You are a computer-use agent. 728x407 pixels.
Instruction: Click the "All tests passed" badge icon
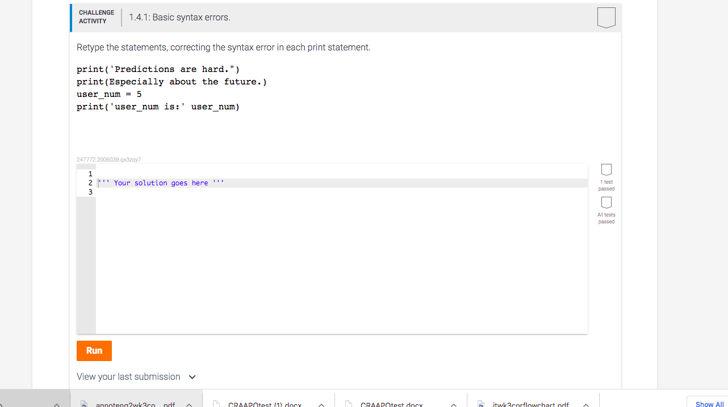tap(606, 201)
